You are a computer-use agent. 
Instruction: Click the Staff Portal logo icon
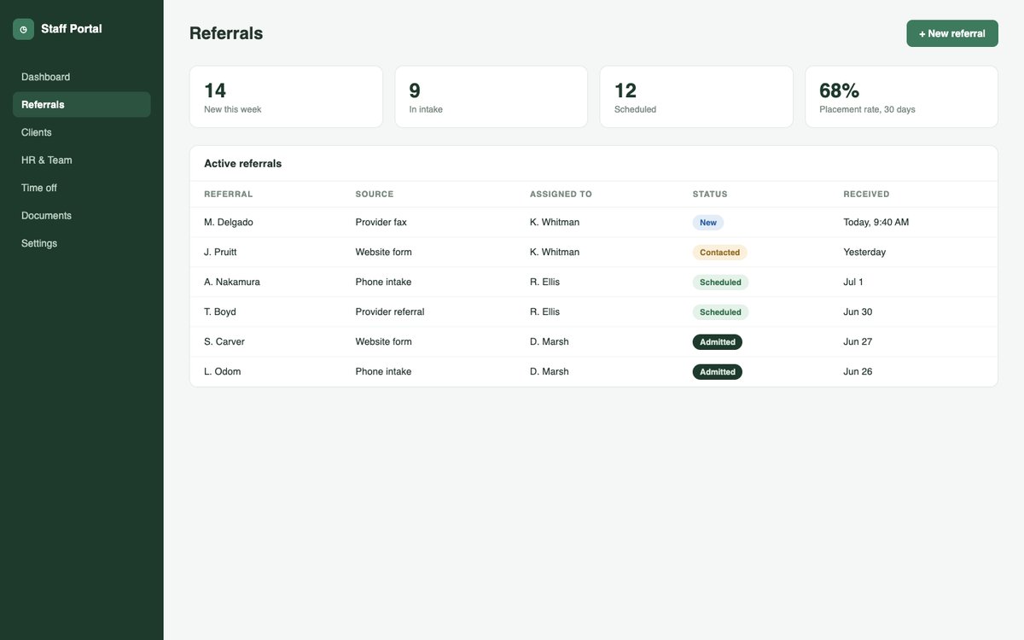click(x=23, y=29)
